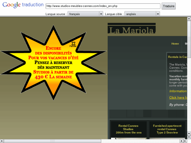Click the vertical scrollbar thumb
191x143 pixels.
tap(189, 39)
